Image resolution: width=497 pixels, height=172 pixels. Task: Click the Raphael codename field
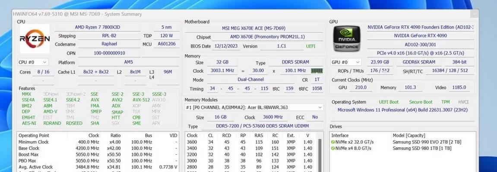(x=109, y=44)
